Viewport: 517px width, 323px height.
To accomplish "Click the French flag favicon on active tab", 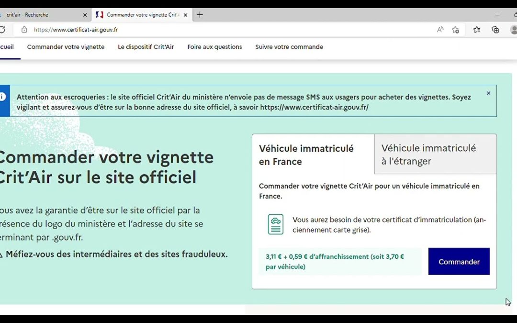I will pos(99,14).
